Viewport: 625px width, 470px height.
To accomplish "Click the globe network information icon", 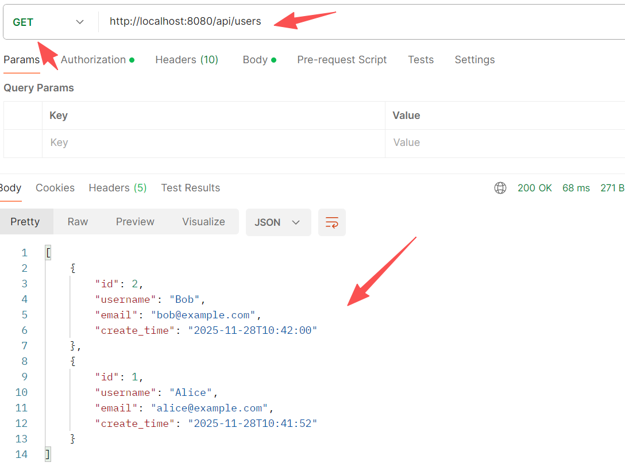I will (x=500, y=188).
